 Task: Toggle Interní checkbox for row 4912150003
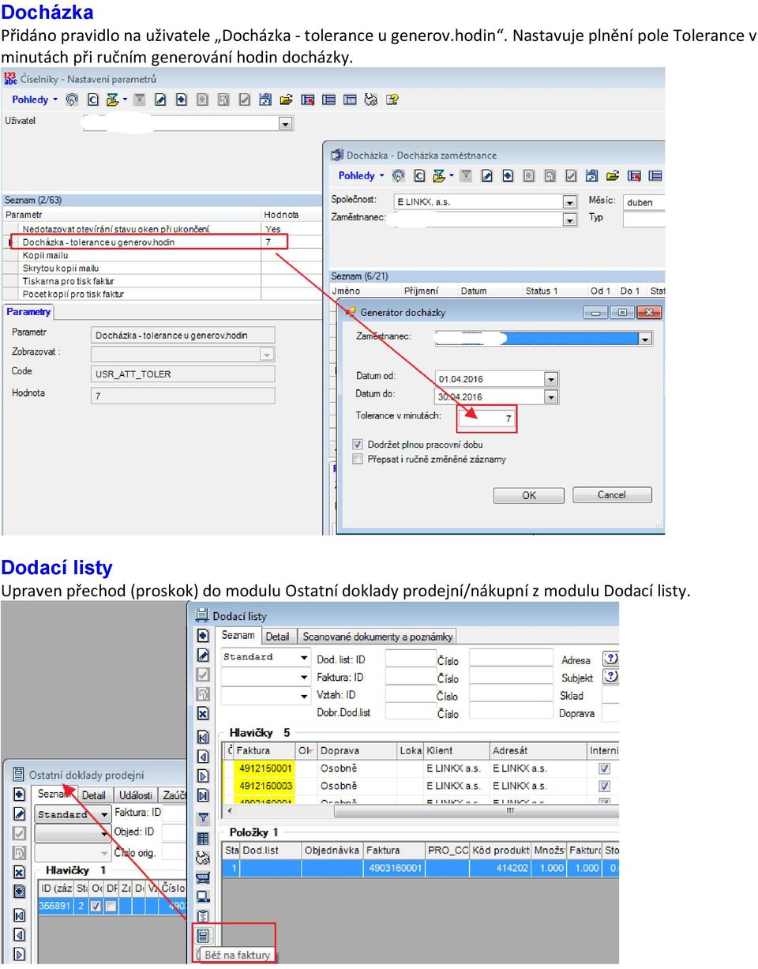coord(604,787)
